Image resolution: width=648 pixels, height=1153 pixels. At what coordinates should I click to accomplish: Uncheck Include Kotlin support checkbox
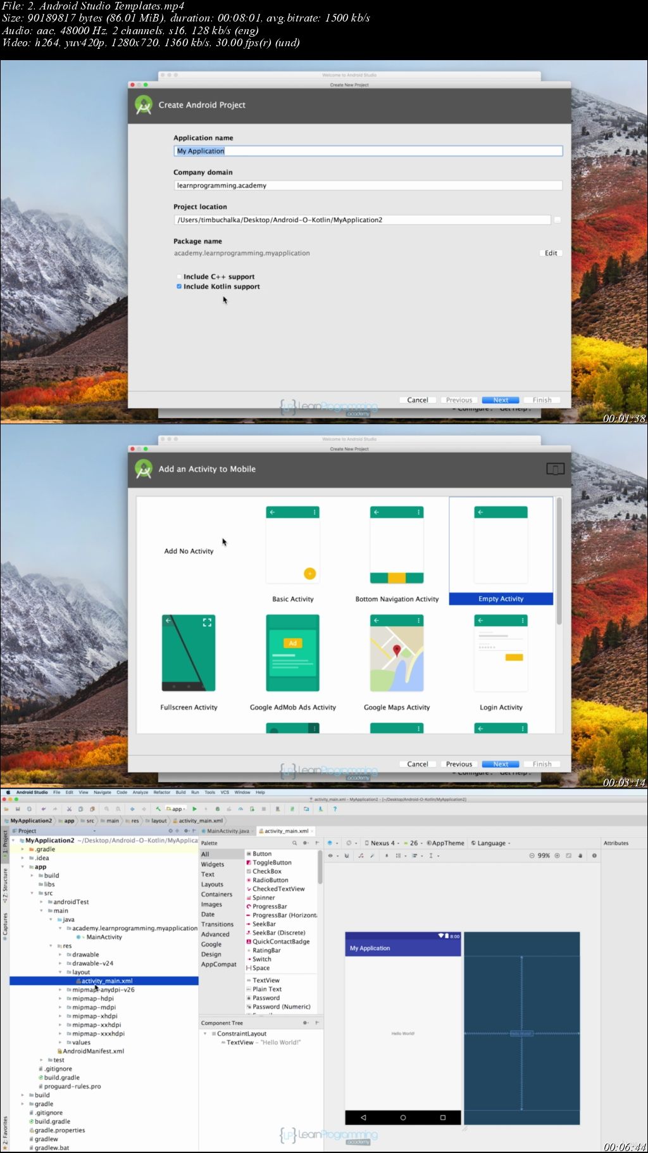pyautogui.click(x=179, y=286)
